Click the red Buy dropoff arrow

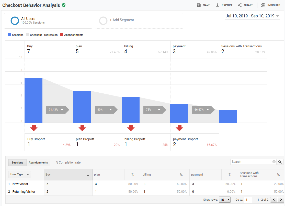click(34, 128)
